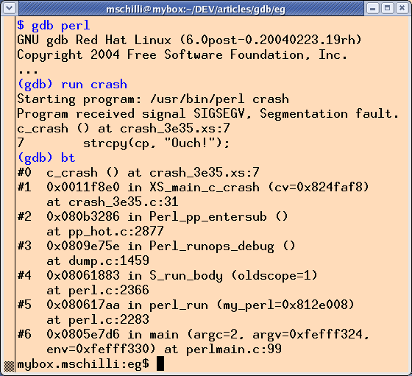Image resolution: width=412 pixels, height=376 pixels.
Task: Click the scrollbar thumb at bottom left
Action: tap(9, 366)
